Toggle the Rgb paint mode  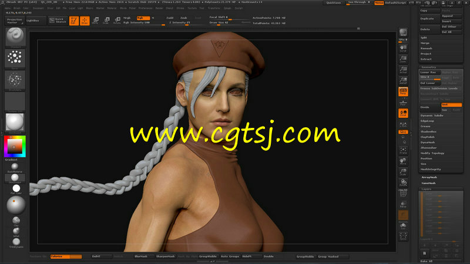coord(143,18)
